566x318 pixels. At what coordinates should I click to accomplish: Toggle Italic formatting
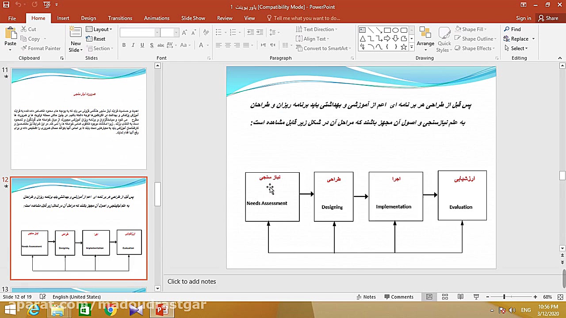133,45
